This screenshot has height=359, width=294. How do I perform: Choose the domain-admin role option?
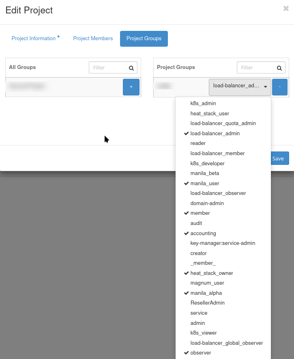point(207,203)
